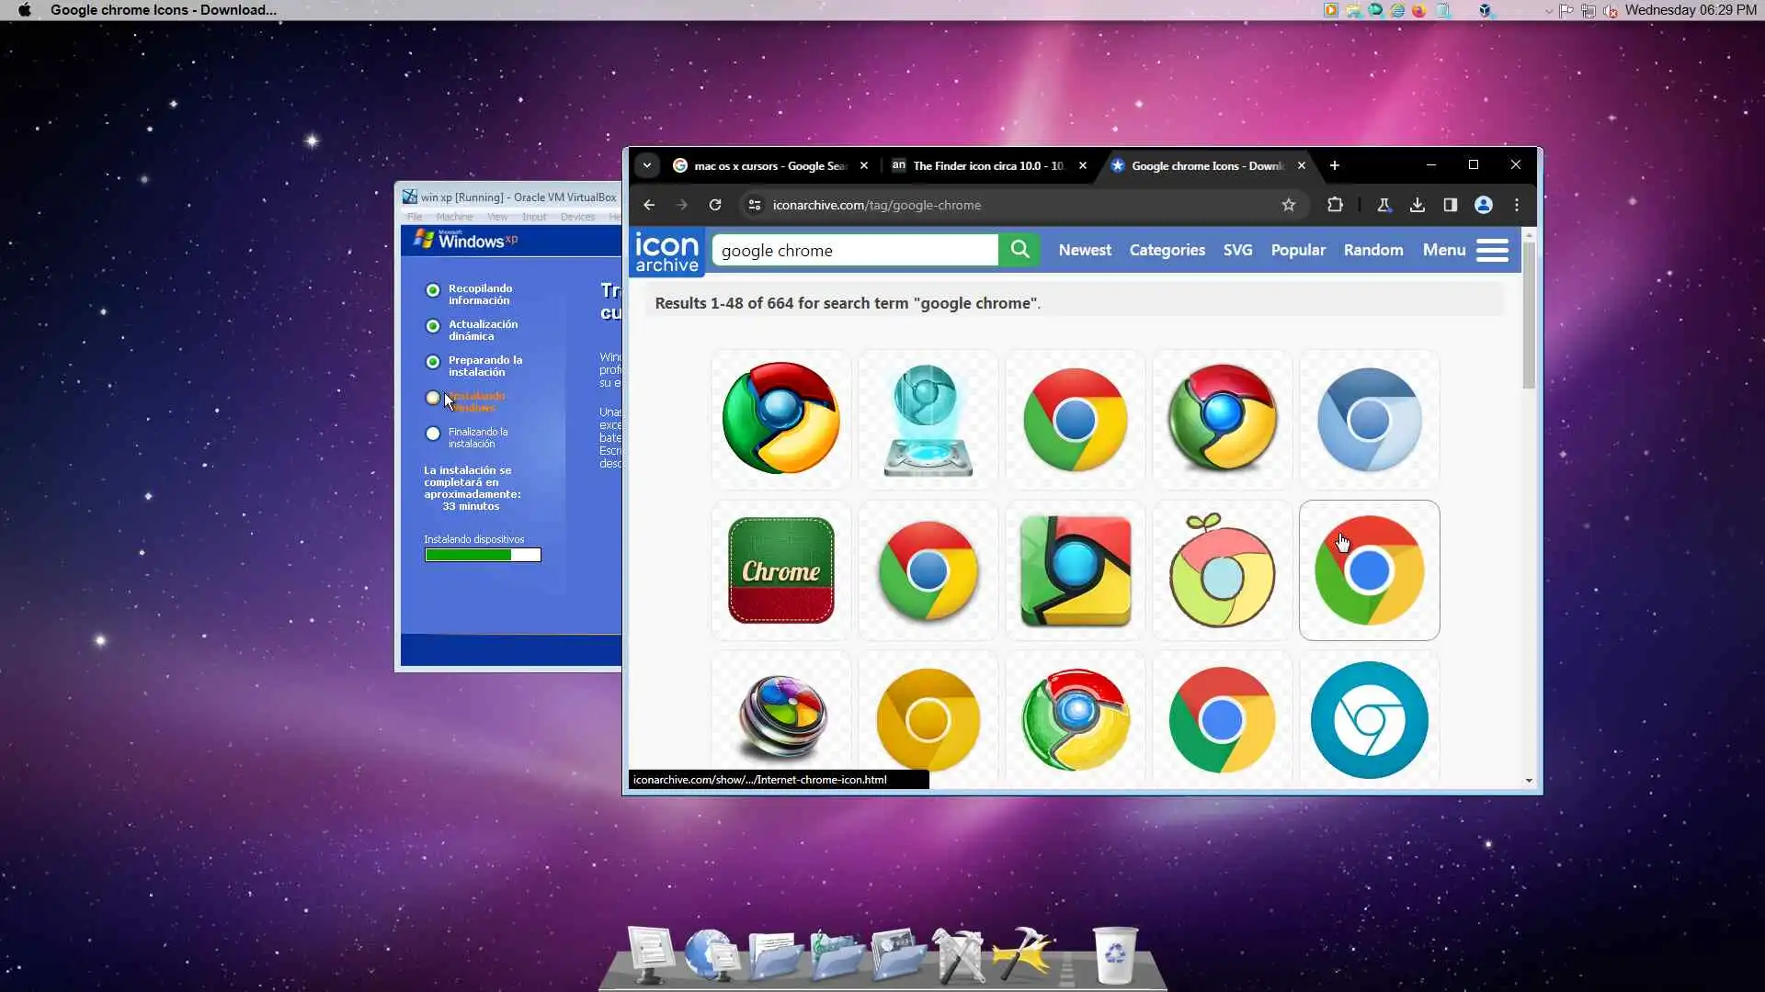Open Chrome downloads icon

[x=1417, y=205]
